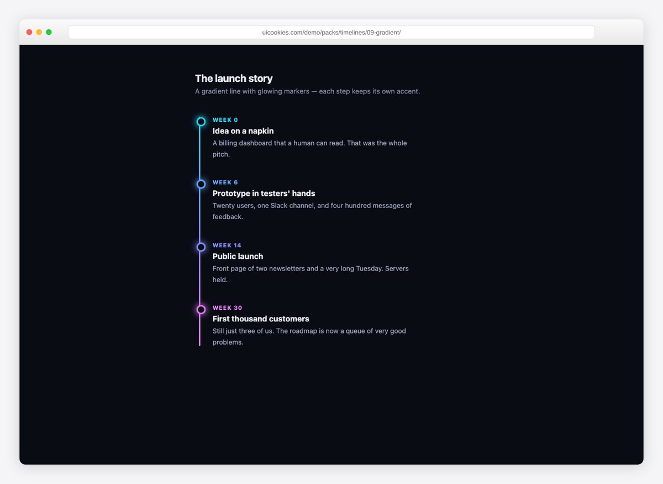This screenshot has width=663, height=484.
Task: Maximize window using the green button
Action: (x=49, y=32)
